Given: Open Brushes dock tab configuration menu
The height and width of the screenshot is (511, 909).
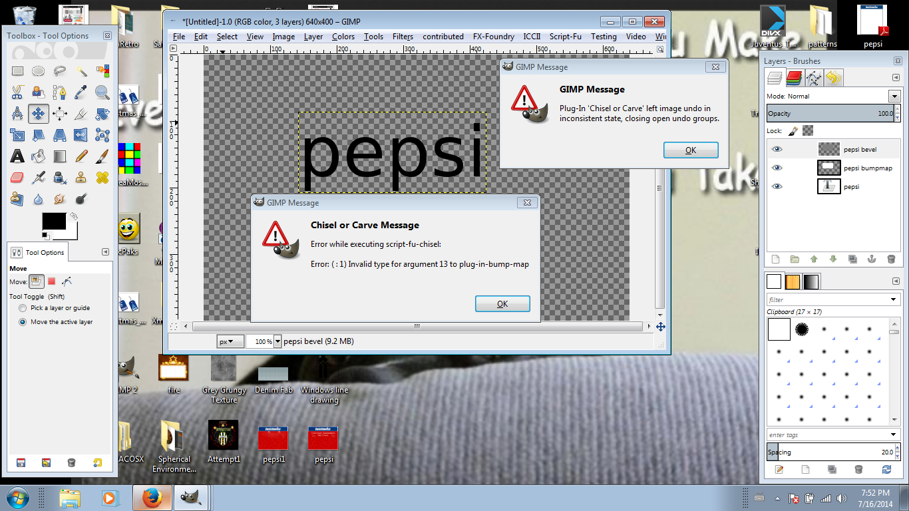Looking at the screenshot, I should pos(896,281).
